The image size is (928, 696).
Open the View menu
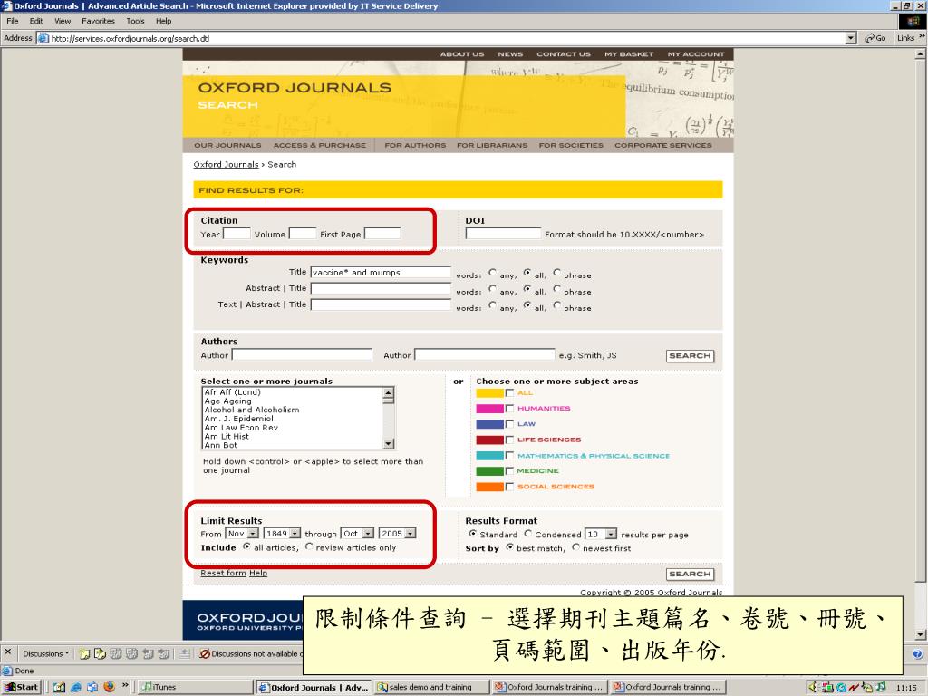pyautogui.click(x=63, y=22)
